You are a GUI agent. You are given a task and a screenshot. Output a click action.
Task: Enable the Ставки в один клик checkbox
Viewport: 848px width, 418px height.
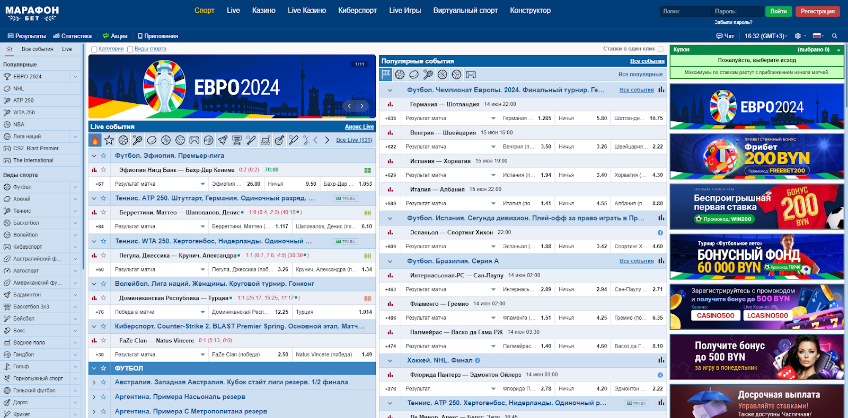point(660,49)
